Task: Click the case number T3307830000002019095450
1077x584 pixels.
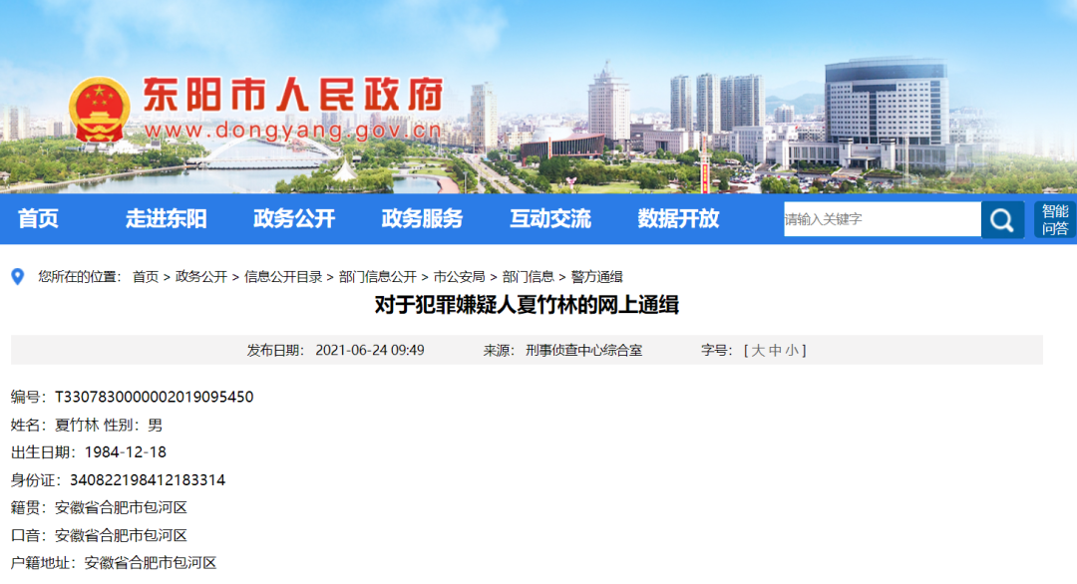Action: pyautogui.click(x=154, y=397)
